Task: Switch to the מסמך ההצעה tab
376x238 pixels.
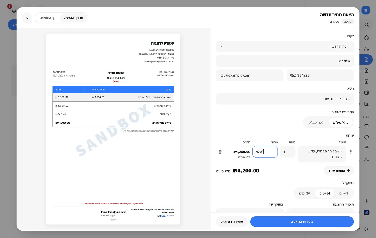Action: tap(74, 18)
